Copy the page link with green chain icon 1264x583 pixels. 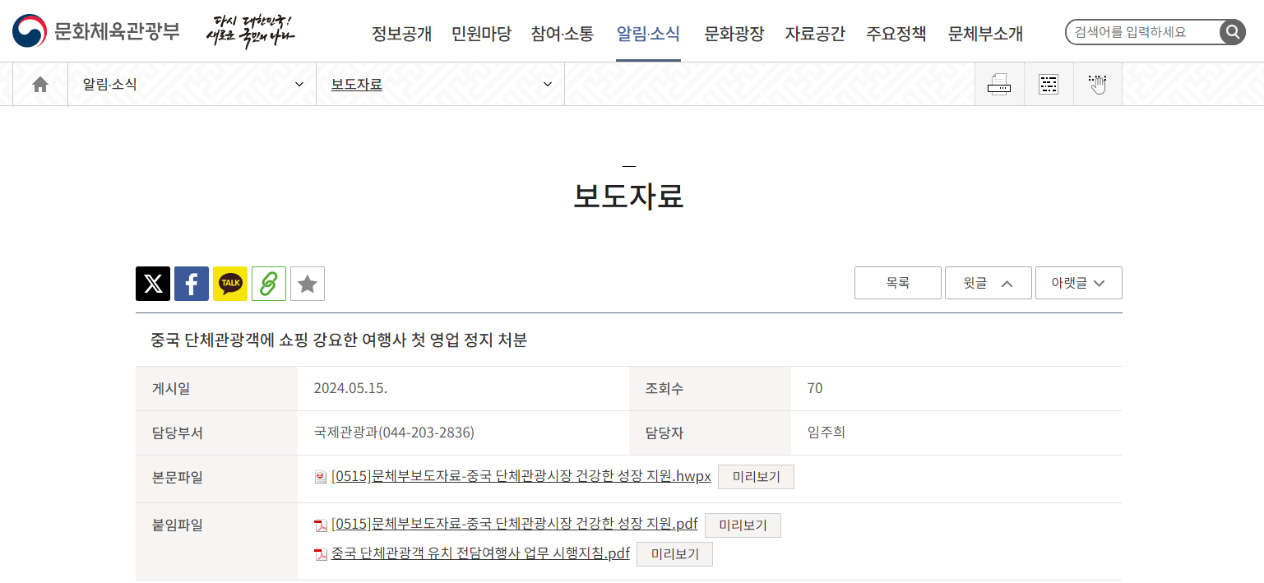tap(269, 284)
